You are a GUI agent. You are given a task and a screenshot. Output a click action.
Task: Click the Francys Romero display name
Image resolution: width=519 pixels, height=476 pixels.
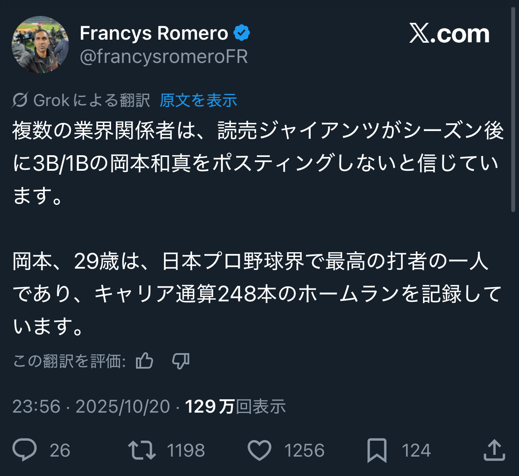tap(154, 33)
